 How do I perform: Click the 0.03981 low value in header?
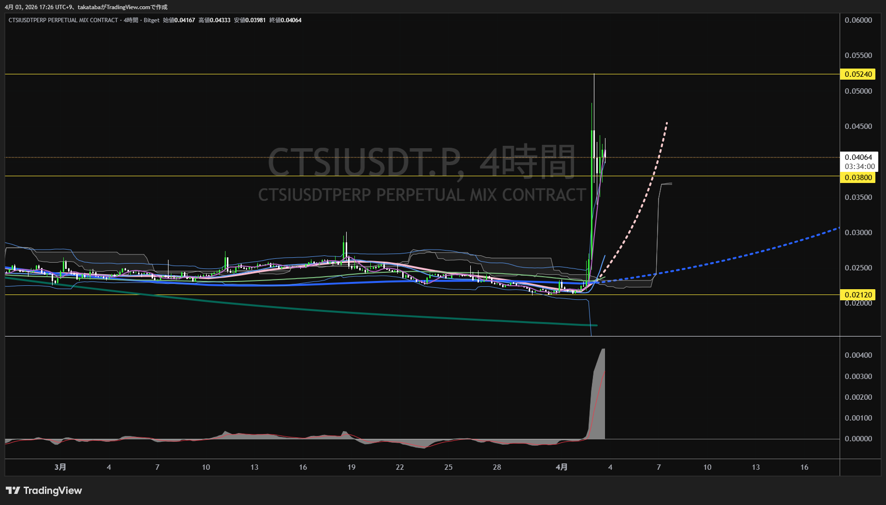pos(256,20)
